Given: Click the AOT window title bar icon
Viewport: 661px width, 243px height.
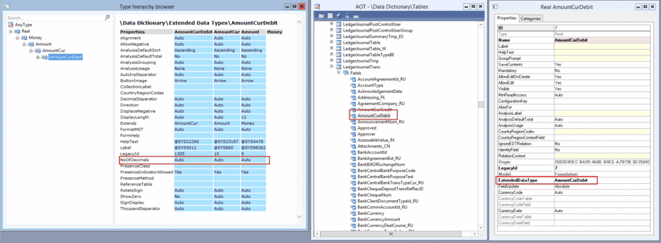Looking at the screenshot, I should (x=318, y=6).
